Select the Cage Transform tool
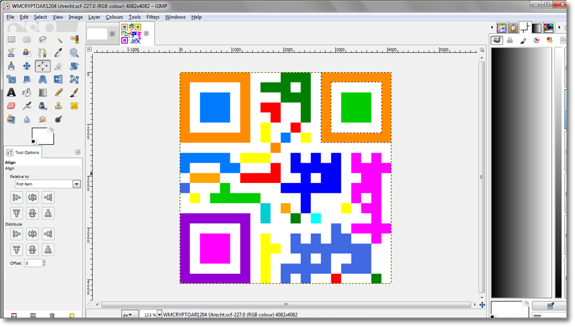 click(x=74, y=79)
